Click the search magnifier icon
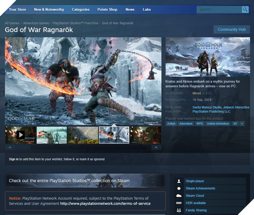Image resolution: width=254 pixels, height=215 pixels. click(245, 9)
